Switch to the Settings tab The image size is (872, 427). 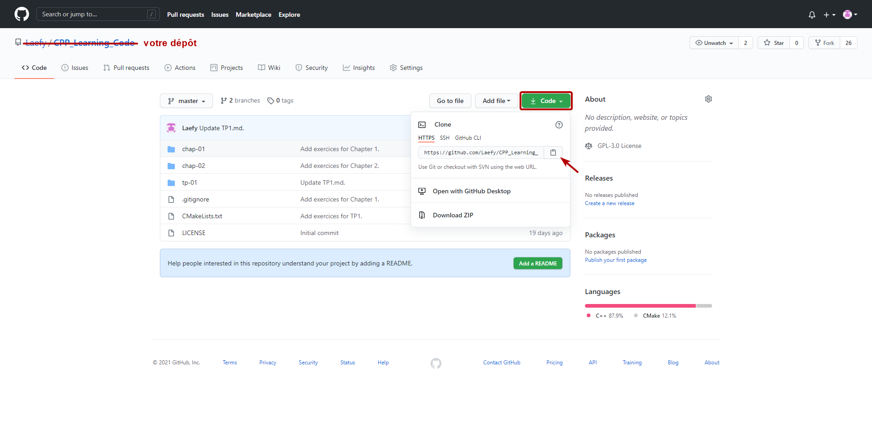(406, 68)
